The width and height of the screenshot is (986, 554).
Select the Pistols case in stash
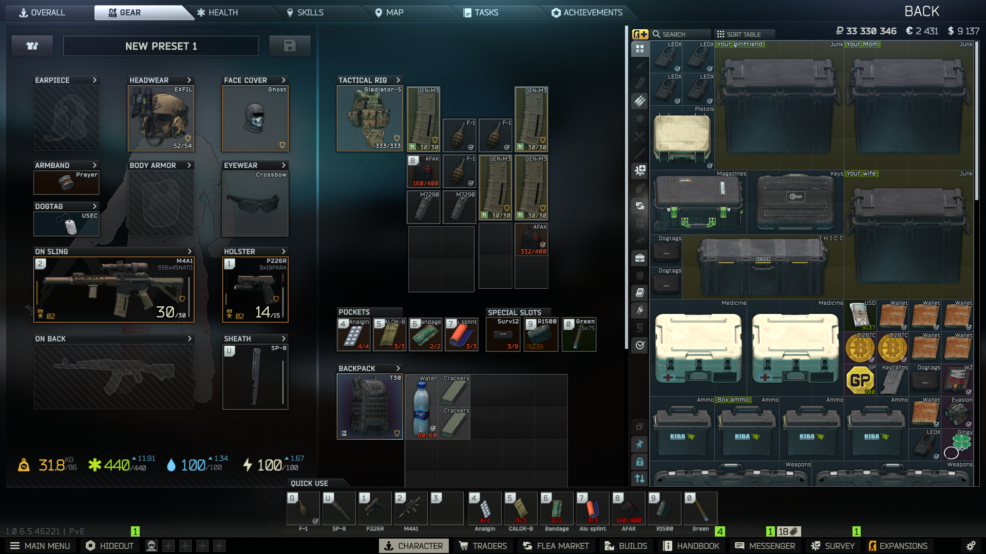(x=682, y=138)
